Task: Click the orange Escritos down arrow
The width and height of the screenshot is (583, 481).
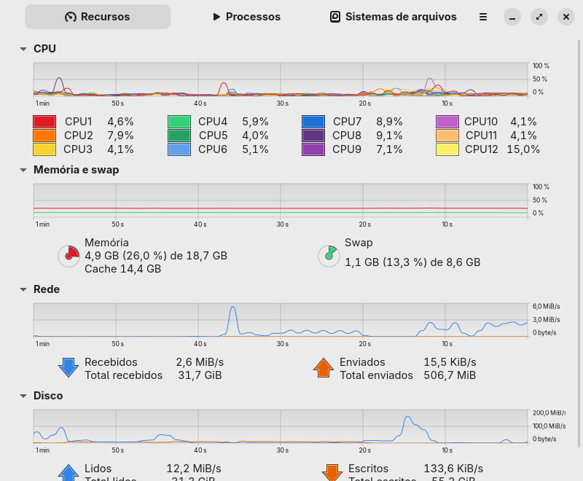Action: coord(332,472)
